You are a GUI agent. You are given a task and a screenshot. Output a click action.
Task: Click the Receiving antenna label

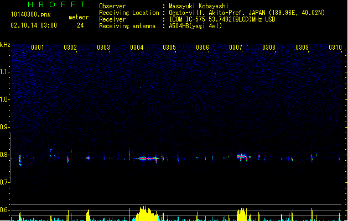click(127, 26)
